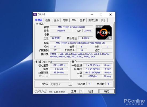Click the 确定 button

coord(107,91)
